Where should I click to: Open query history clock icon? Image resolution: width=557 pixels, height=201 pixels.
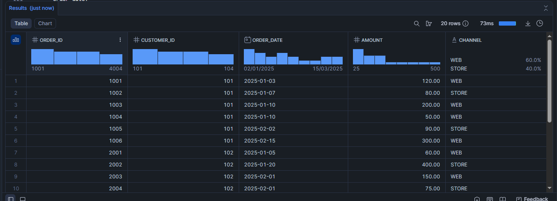(540, 23)
